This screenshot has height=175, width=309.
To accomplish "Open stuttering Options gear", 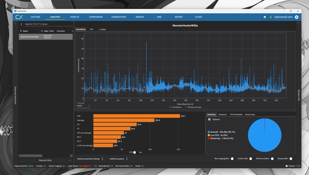I will point(209,119).
